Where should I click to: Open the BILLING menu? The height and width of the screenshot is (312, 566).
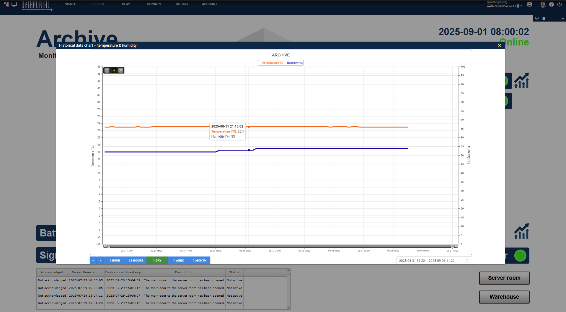click(182, 4)
